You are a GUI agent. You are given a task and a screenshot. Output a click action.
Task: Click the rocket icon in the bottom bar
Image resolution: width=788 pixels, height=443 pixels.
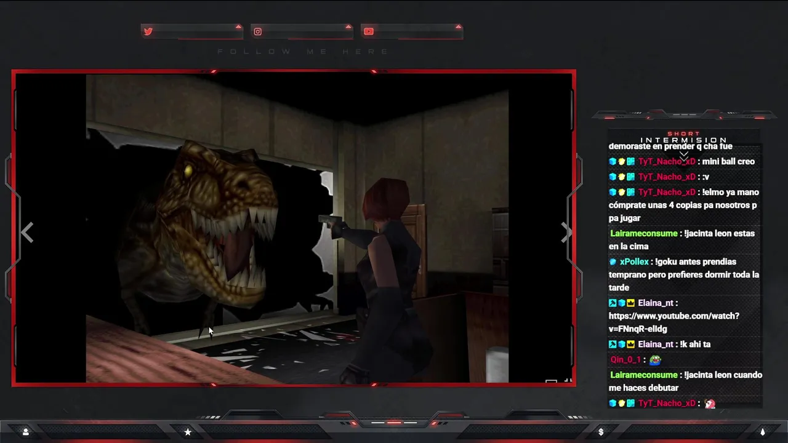(762, 432)
